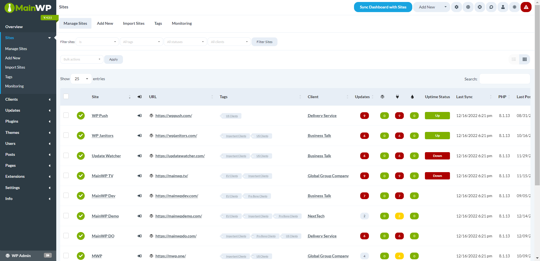Sort by theme updates column icon

[412, 97]
